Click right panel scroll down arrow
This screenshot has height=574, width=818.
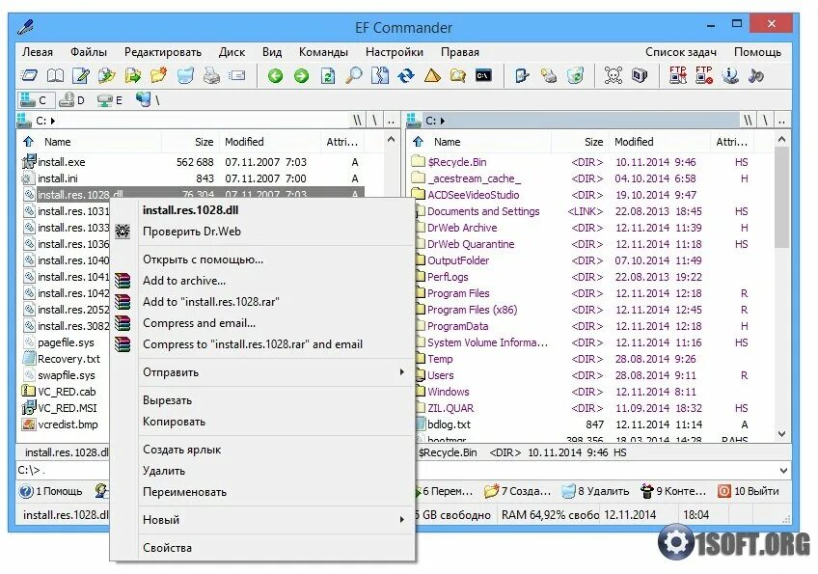(x=781, y=433)
